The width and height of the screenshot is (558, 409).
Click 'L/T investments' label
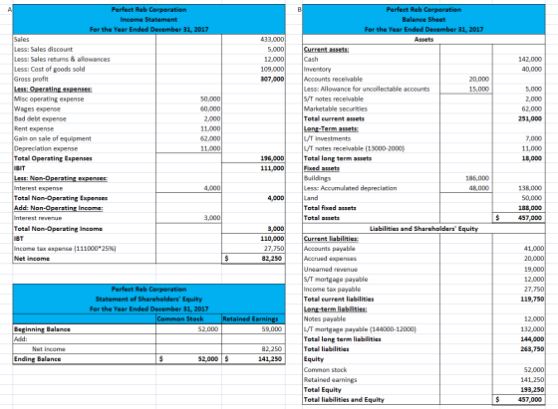click(328, 139)
